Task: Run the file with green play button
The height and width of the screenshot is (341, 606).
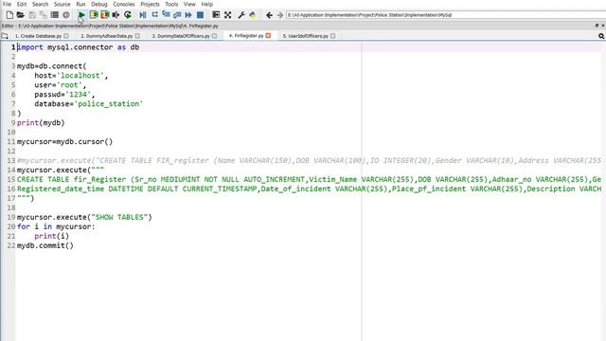Action: pyautogui.click(x=81, y=15)
